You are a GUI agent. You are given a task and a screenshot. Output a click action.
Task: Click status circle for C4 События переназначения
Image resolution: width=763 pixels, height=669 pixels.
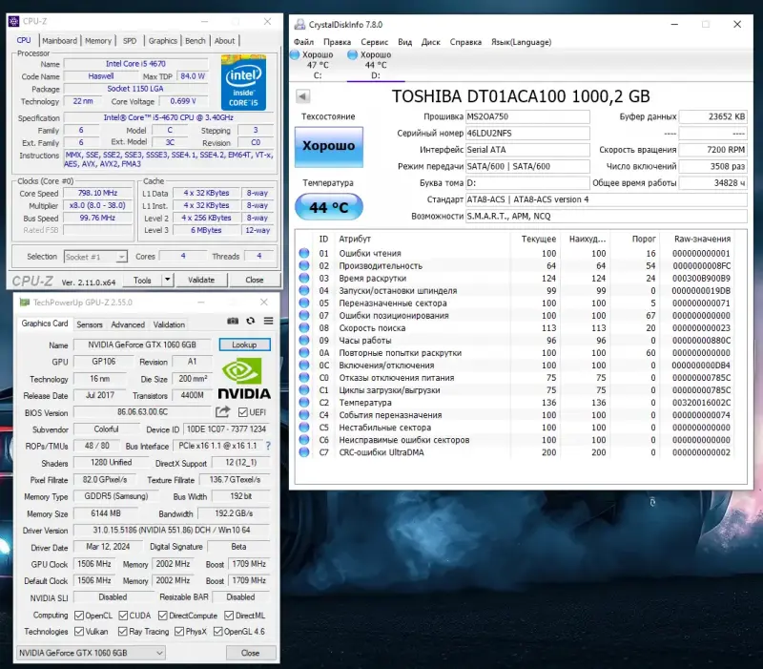point(304,415)
